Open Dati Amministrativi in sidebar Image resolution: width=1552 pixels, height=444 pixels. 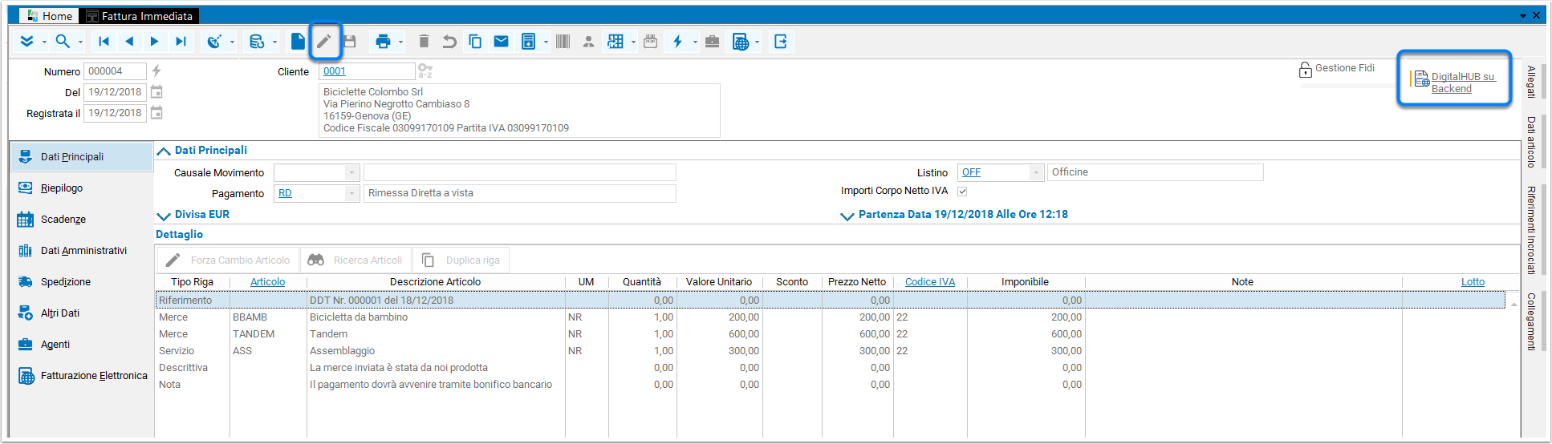point(83,251)
